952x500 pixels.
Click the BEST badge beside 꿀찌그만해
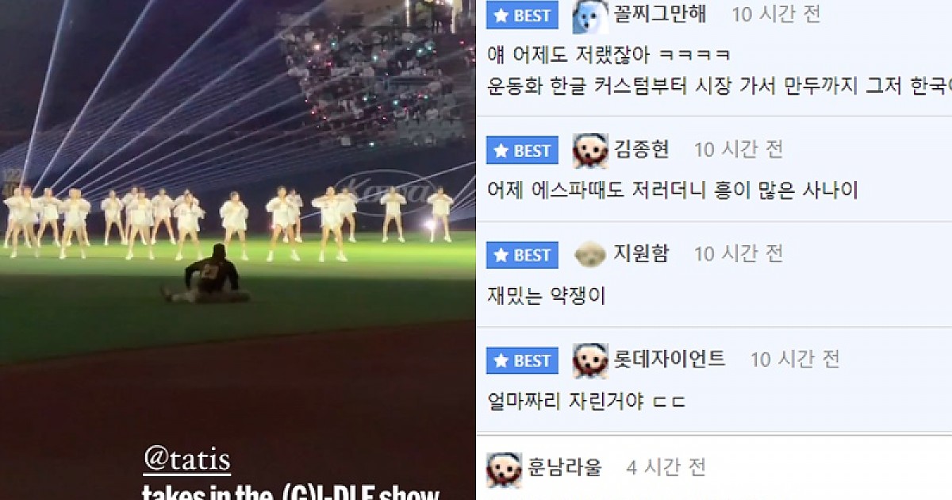[x=522, y=14]
